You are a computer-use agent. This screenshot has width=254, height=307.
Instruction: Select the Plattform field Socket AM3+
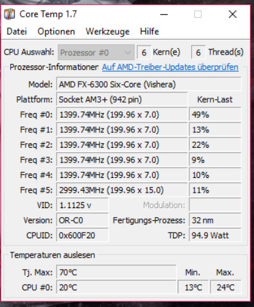pos(122,100)
